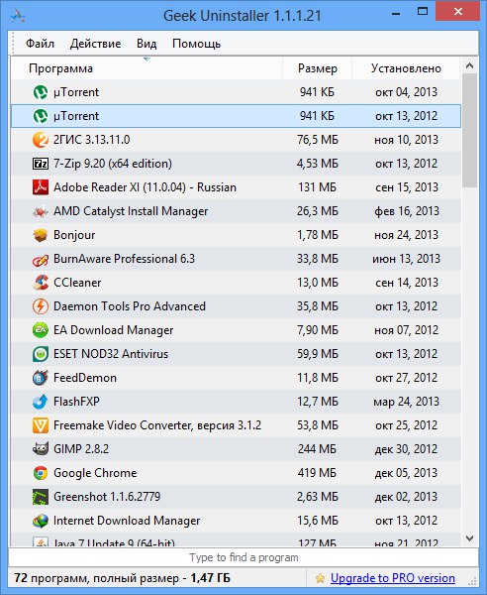The width and height of the screenshot is (487, 595).
Task: Click the июн 13, 2013 date cell
Action: click(406, 259)
